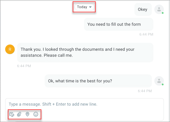Expand the Today date dropdown
This screenshot has width=170, height=122.
click(84, 7)
